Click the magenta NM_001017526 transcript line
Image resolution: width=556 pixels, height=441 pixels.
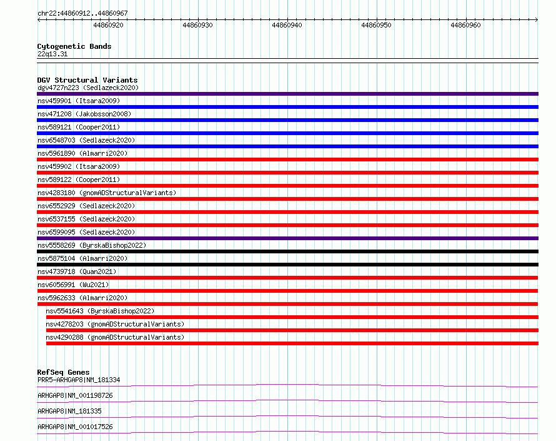[287, 432]
